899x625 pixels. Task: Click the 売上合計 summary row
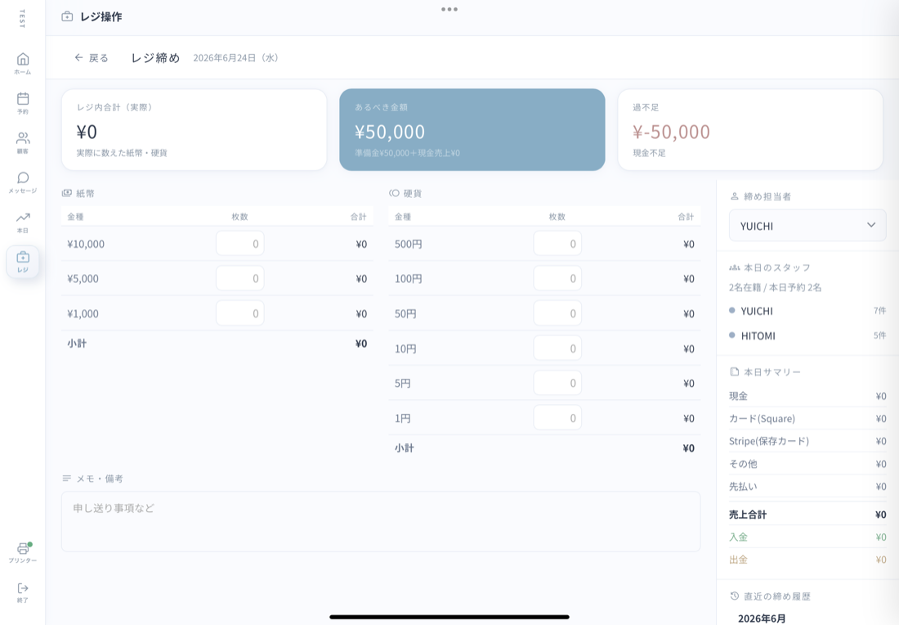pos(807,515)
